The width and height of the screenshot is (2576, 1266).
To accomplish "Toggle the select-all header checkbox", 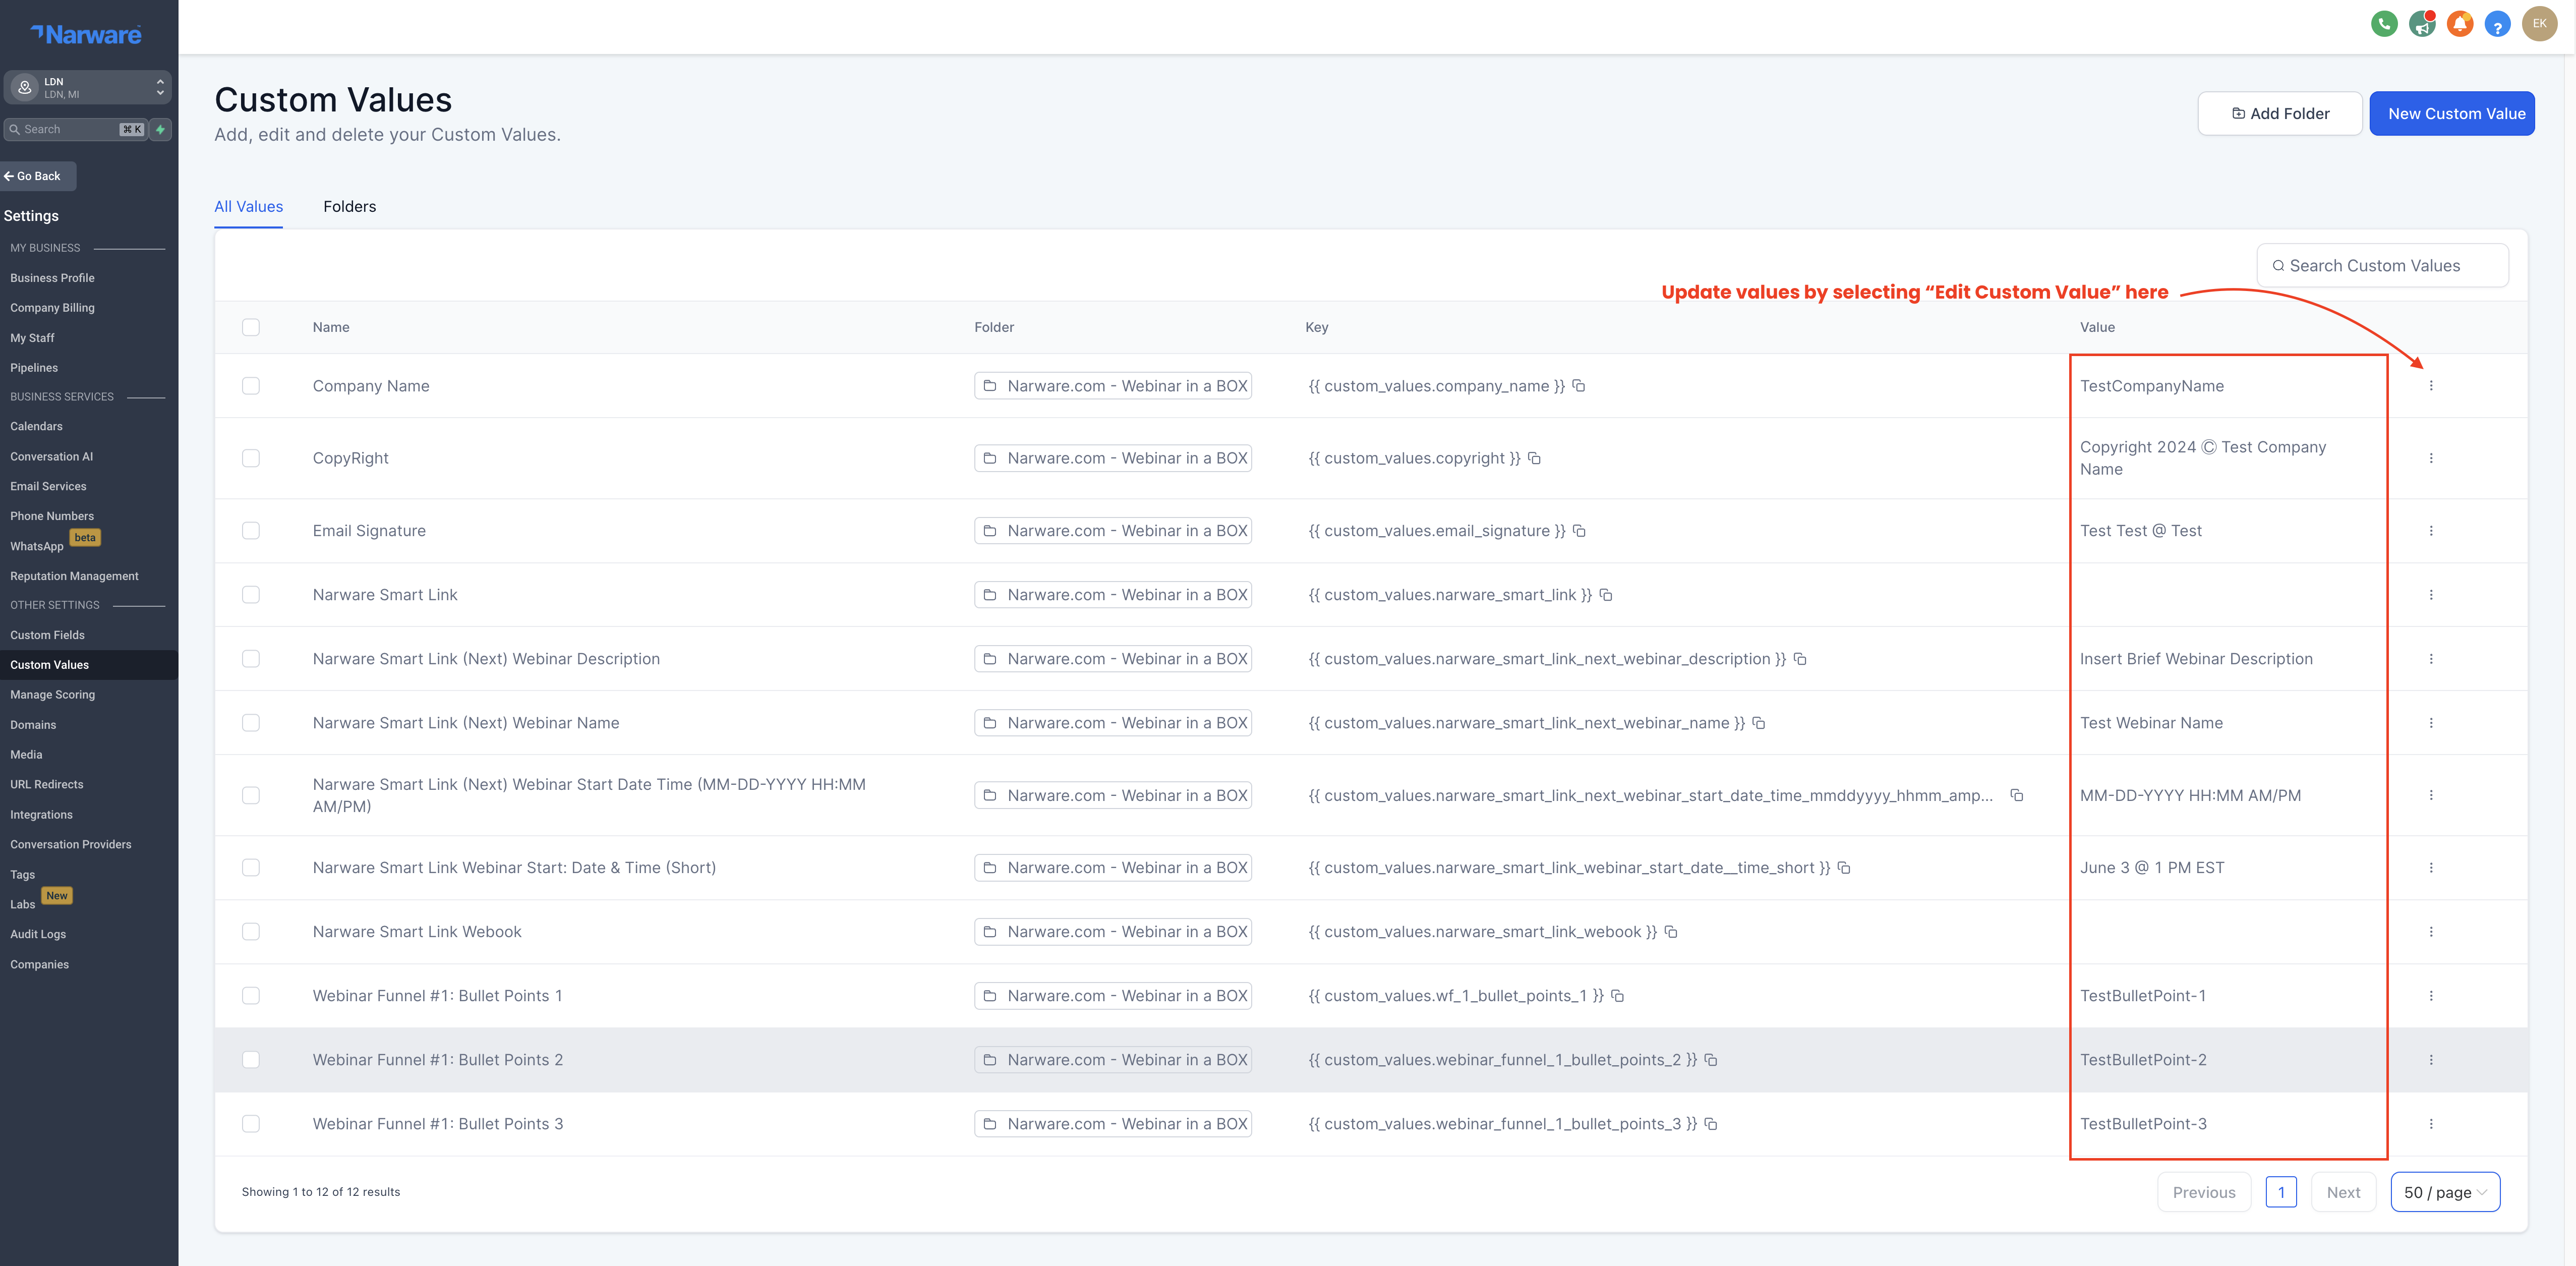I will [251, 327].
